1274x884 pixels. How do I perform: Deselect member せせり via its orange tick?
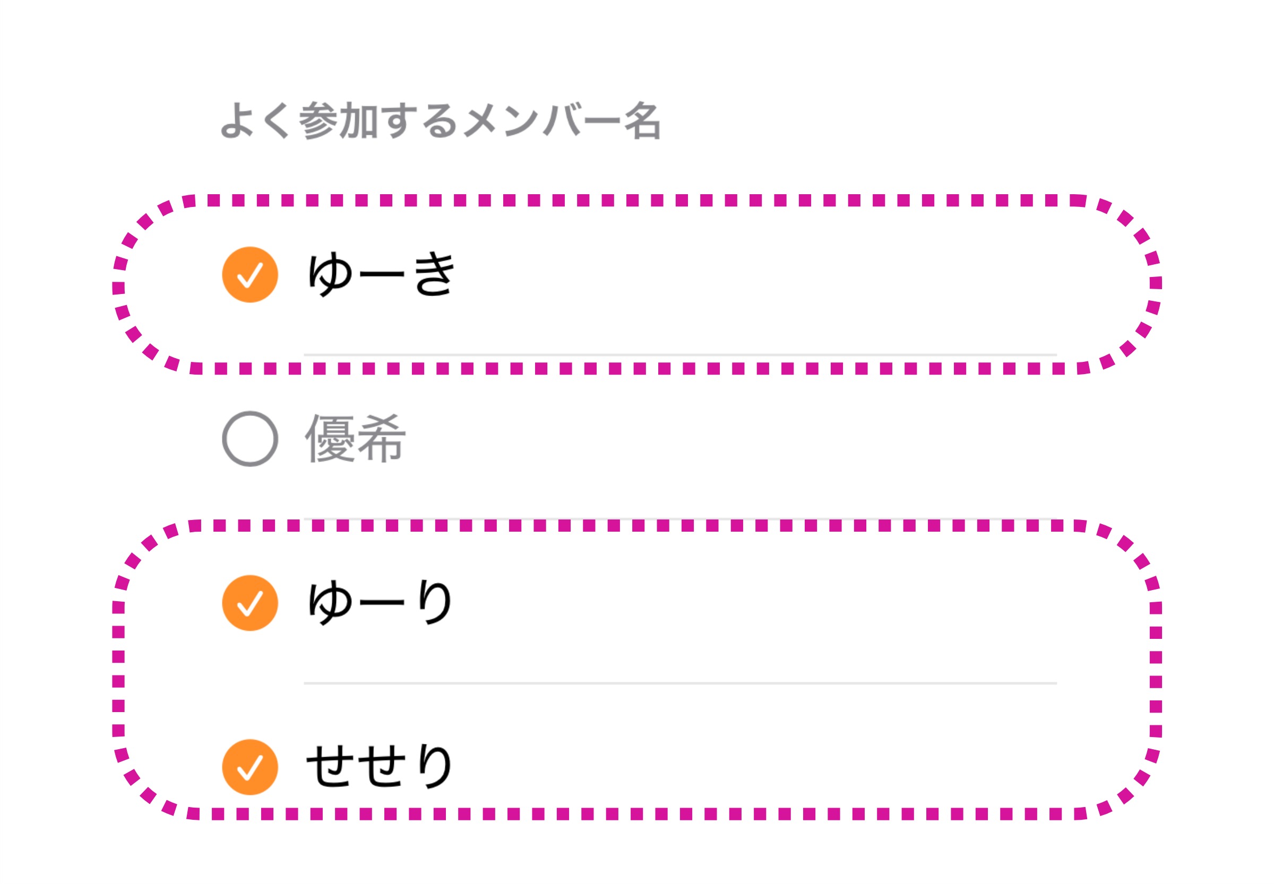pos(249,767)
